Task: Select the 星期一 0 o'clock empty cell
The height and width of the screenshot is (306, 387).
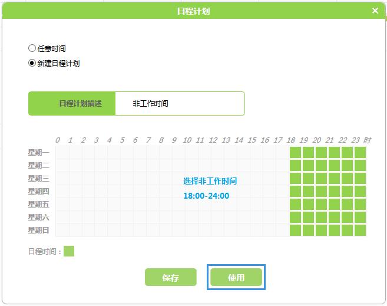Action: pos(62,152)
